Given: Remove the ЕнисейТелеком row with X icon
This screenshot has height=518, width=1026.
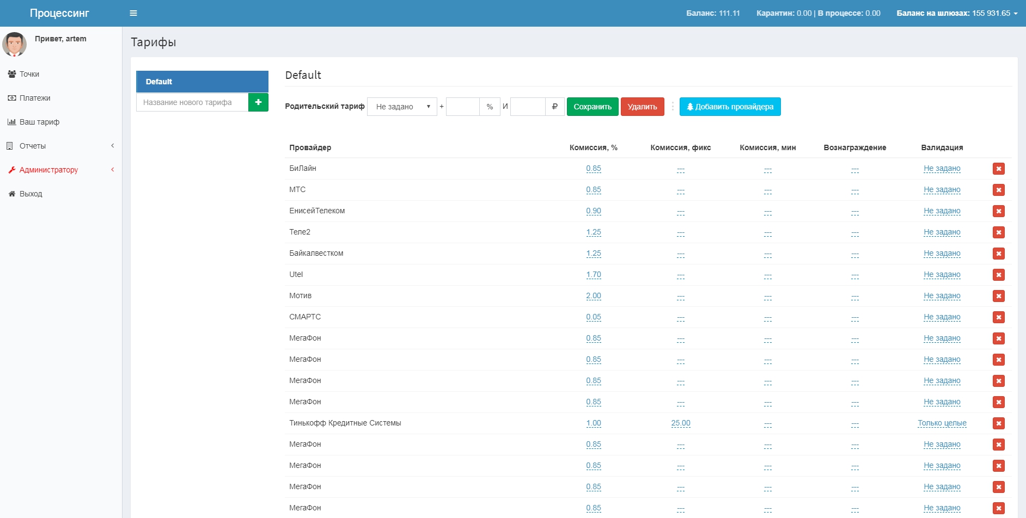Looking at the screenshot, I should coord(998,211).
